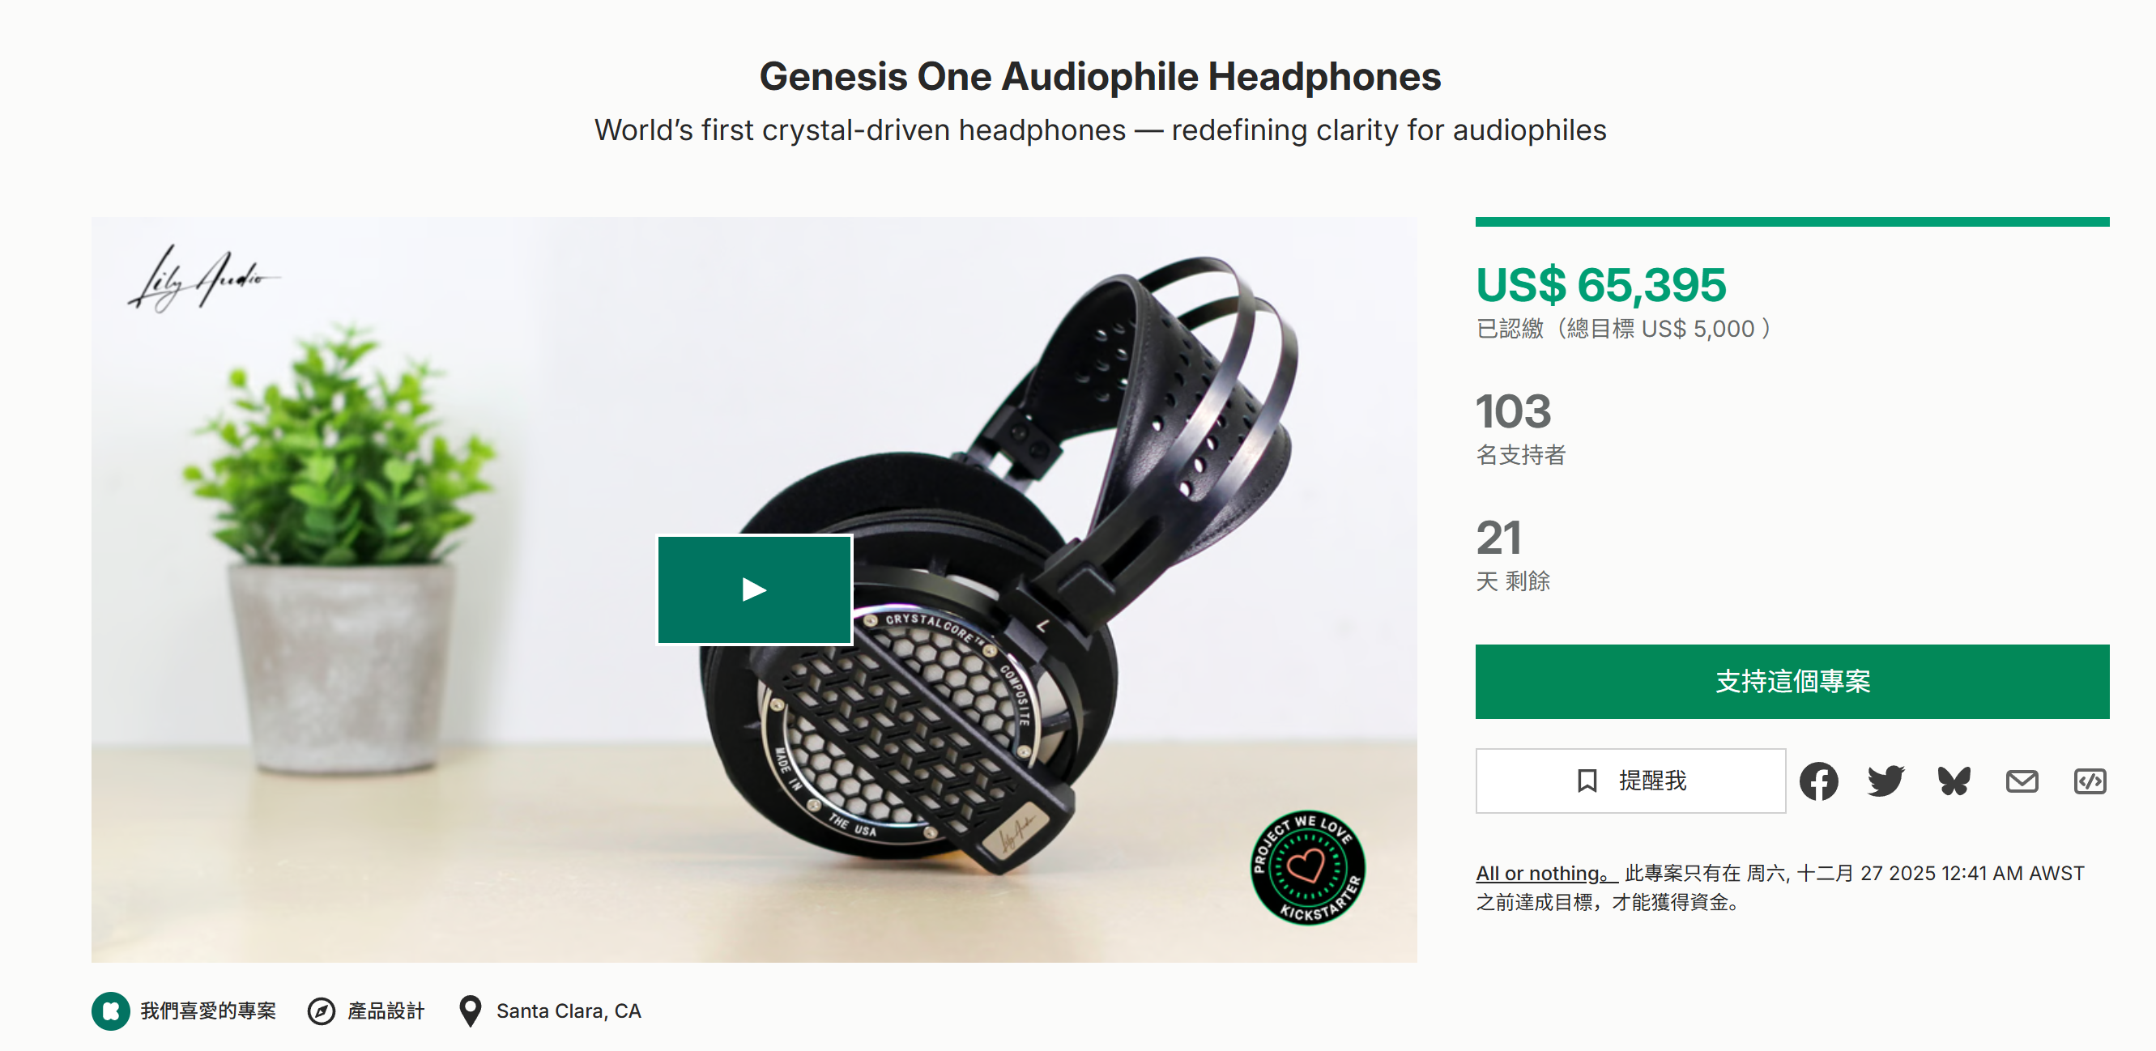Viewport: 2156px width, 1051px height.
Task: Open the embed code icon
Action: point(2090,781)
